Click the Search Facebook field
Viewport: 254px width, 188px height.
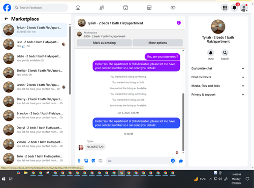tap(41, 8)
